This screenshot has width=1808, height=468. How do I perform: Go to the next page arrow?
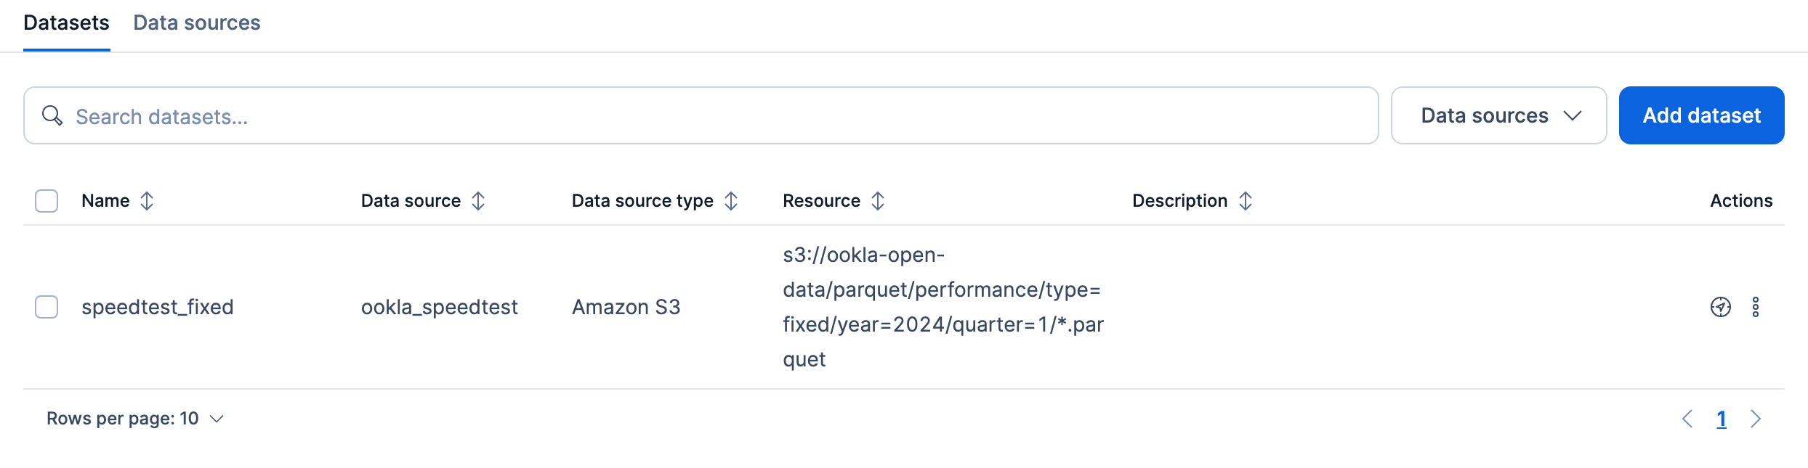pyautogui.click(x=1756, y=419)
